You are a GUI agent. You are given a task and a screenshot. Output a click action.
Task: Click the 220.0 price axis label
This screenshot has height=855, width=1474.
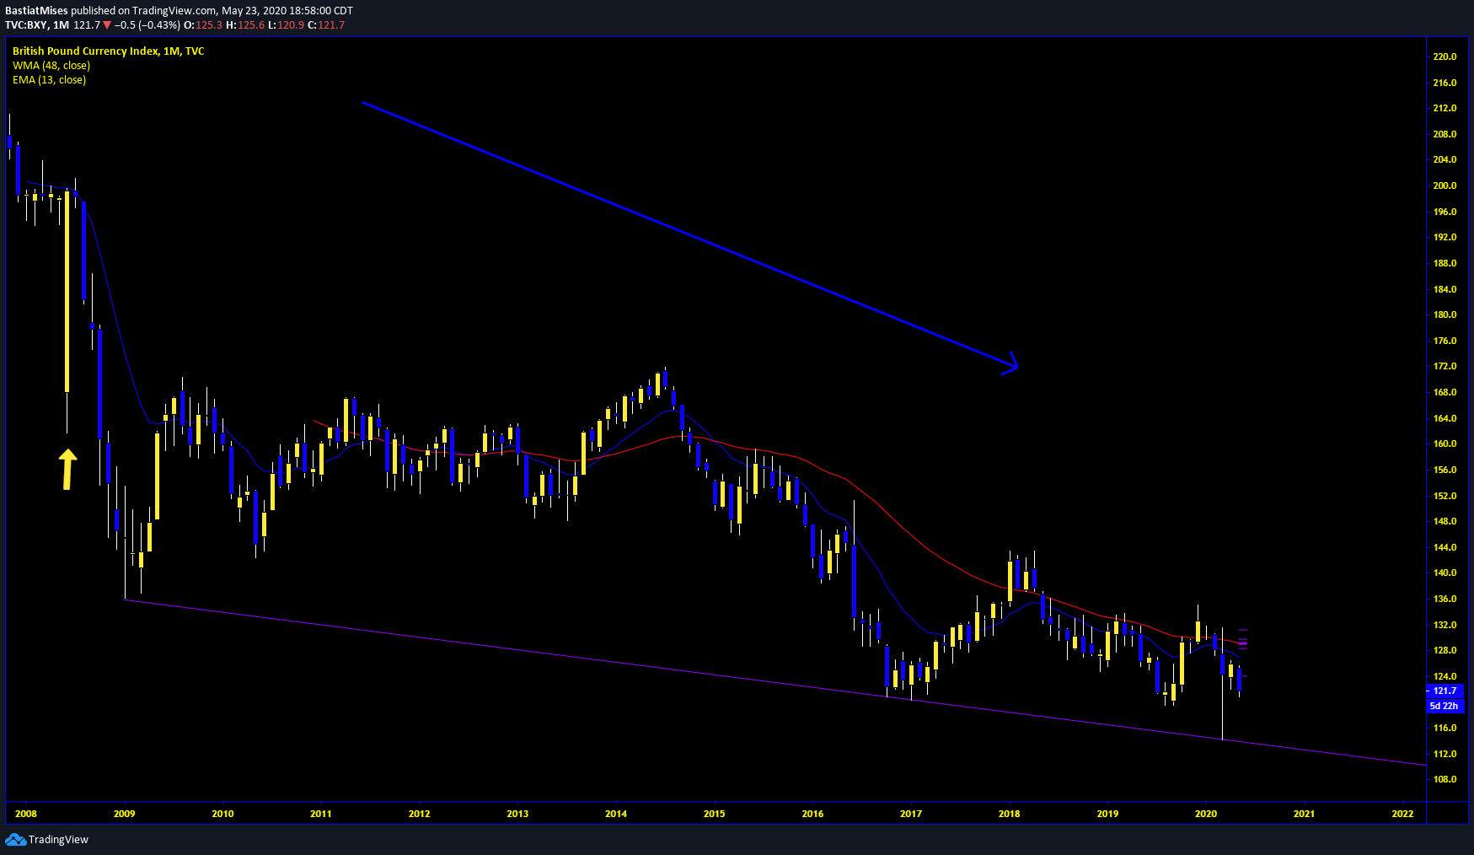coord(1445,56)
